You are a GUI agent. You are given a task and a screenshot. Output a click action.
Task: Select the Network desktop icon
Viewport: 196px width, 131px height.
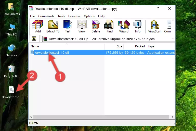(11, 50)
